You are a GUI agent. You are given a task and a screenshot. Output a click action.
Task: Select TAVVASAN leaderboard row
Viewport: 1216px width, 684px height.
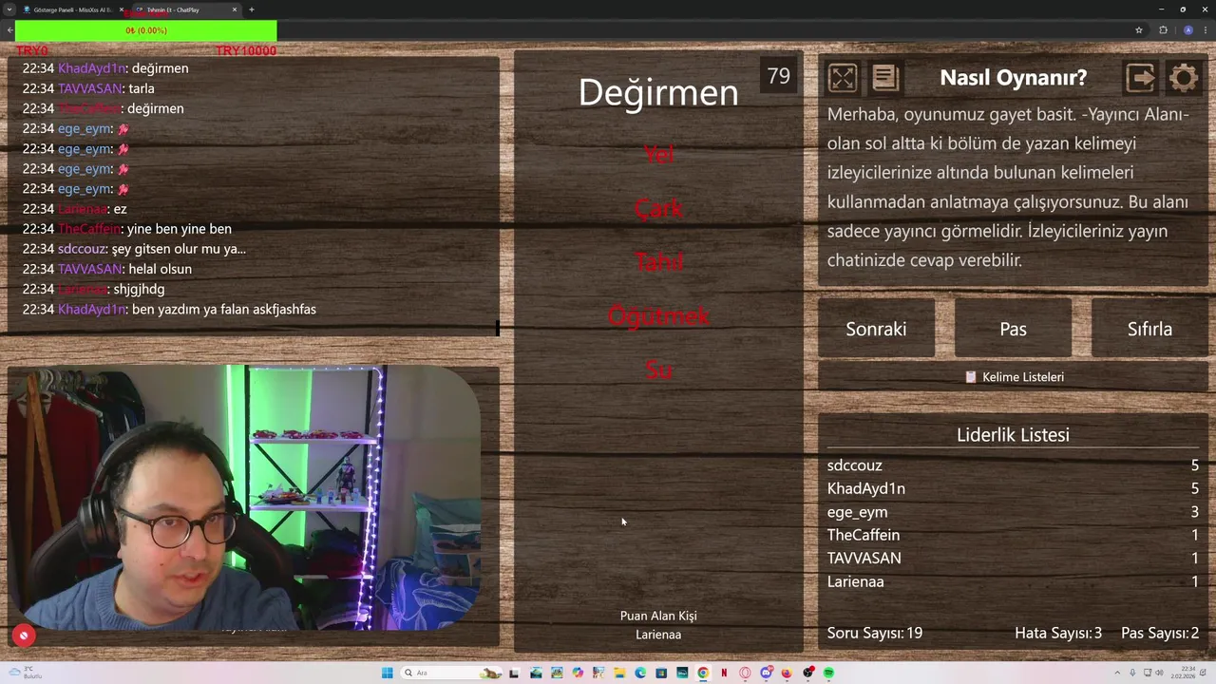1013,559
